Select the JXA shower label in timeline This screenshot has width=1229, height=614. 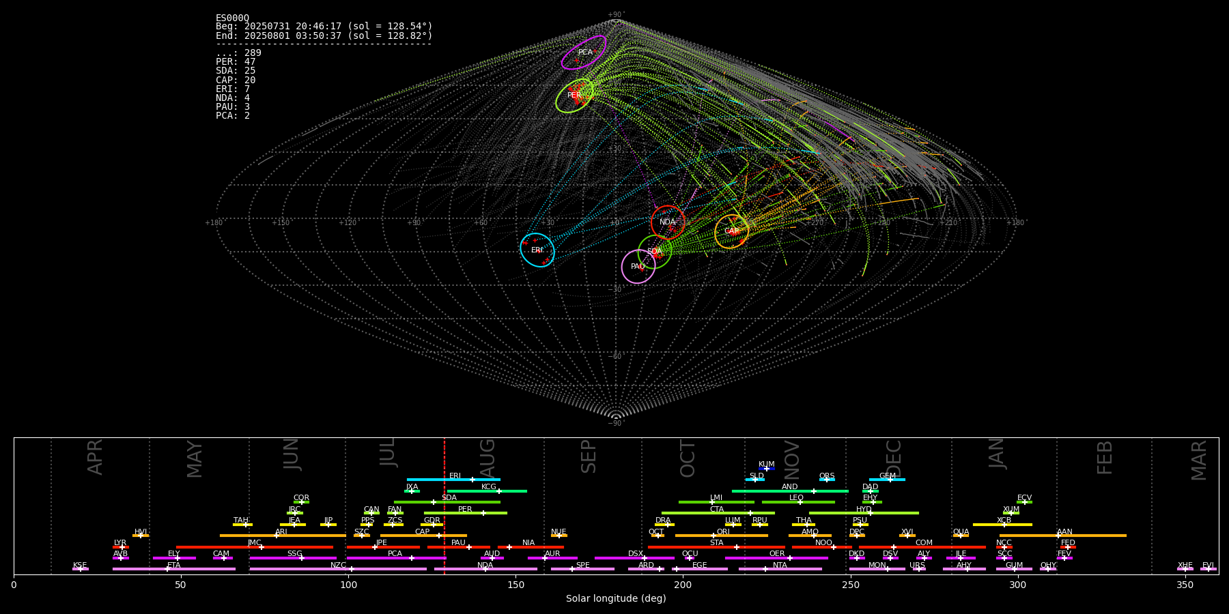click(x=412, y=487)
